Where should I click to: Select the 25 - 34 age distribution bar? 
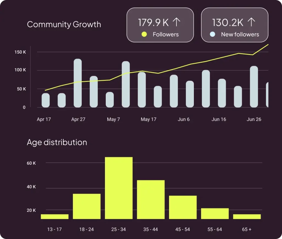pyautogui.click(x=119, y=188)
